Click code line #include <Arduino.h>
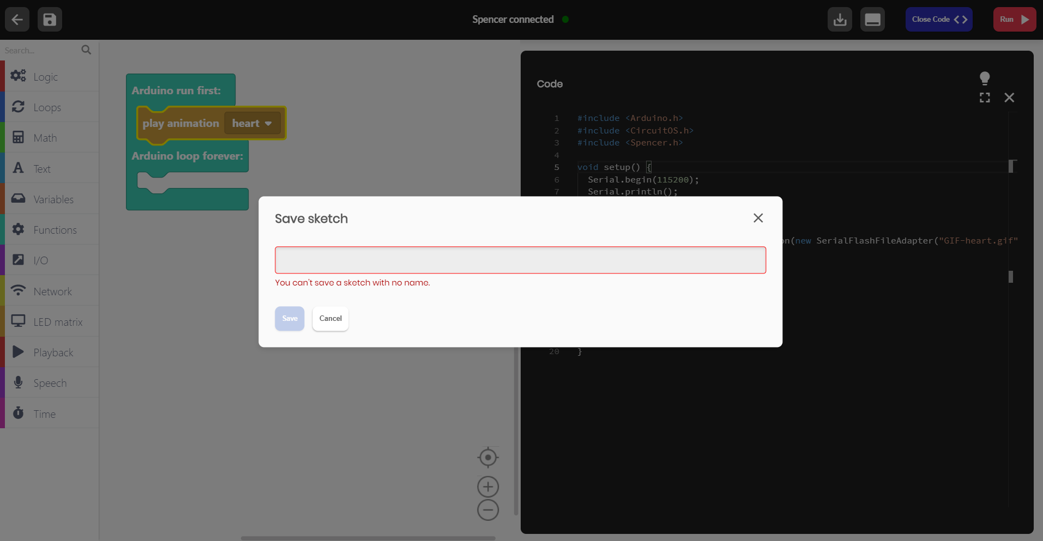Viewport: 1043px width, 541px height. tap(630, 118)
